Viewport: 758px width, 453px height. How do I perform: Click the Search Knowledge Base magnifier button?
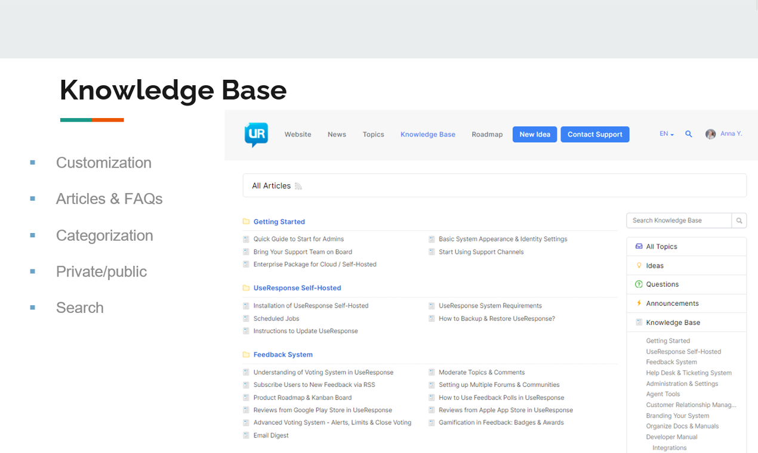coord(739,221)
